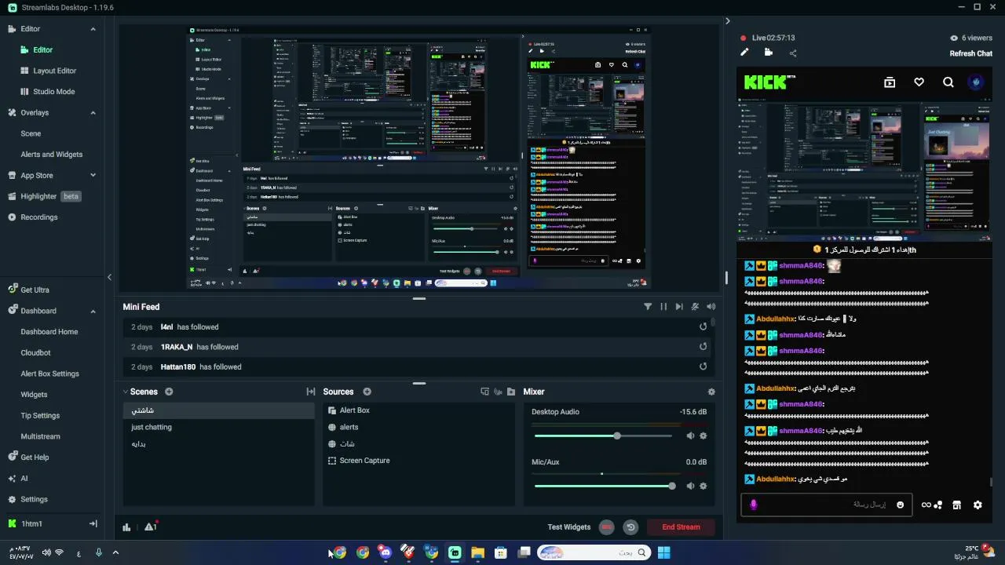The height and width of the screenshot is (565, 1005).
Task: Expand the App Store sidebar section
Action: [x=93, y=175]
